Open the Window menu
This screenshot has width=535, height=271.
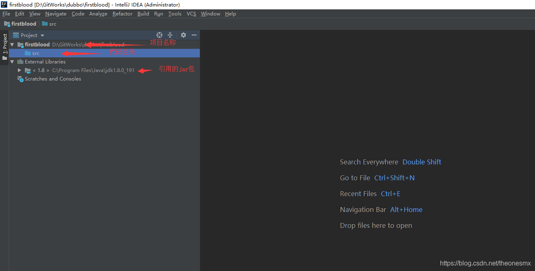tap(210, 14)
